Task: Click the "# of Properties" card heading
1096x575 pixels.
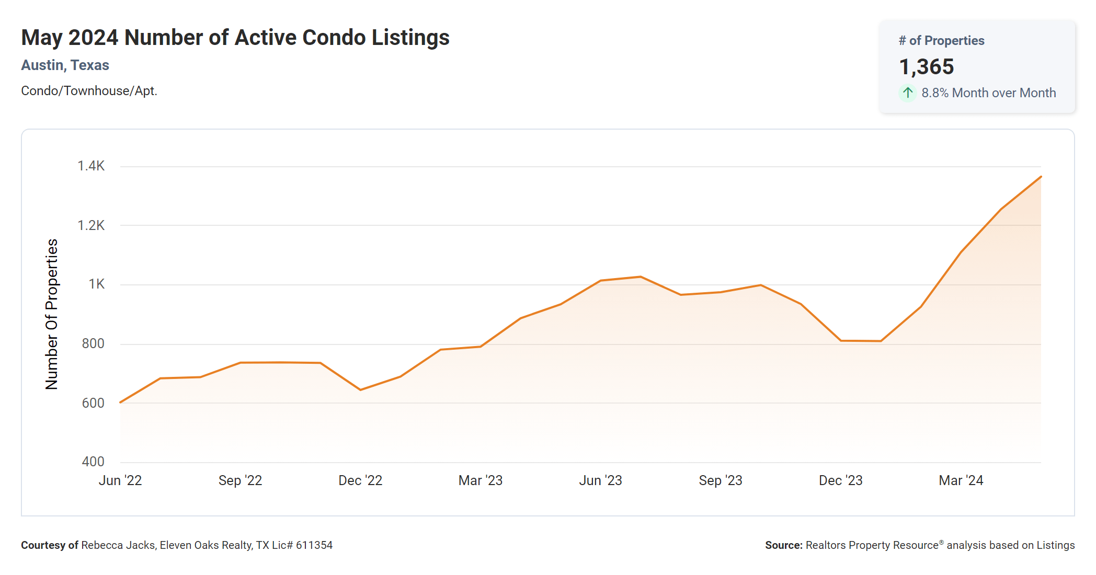Action: [x=941, y=41]
